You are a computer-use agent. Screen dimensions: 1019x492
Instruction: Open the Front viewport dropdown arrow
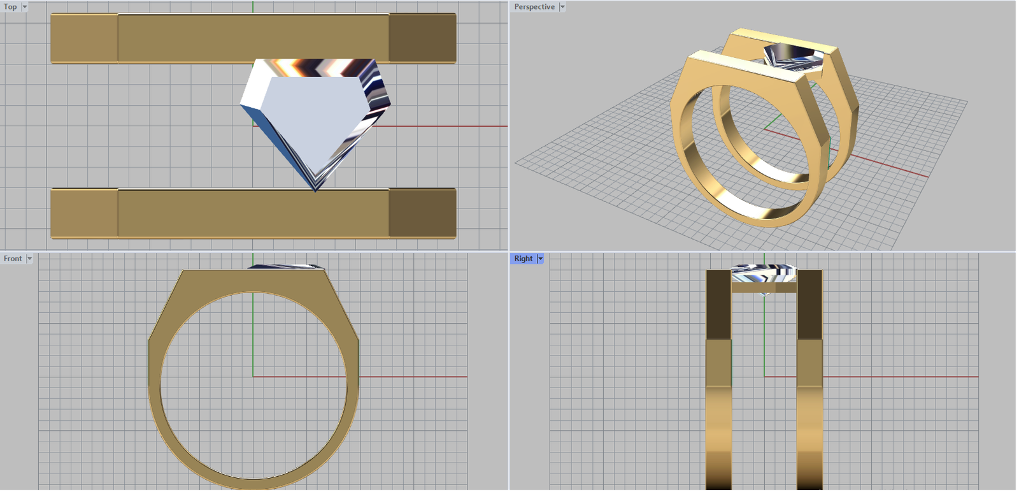[29, 259]
